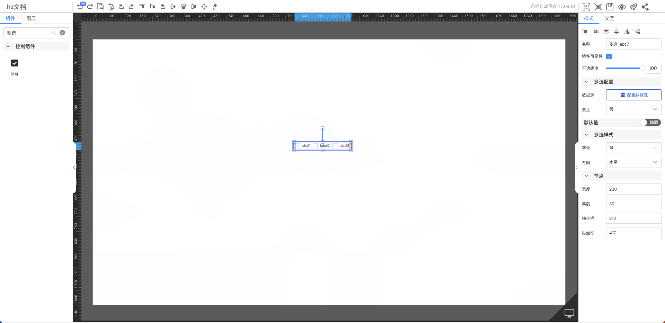Flip the component vertically
The height and width of the screenshot is (323, 665).
pos(637,32)
